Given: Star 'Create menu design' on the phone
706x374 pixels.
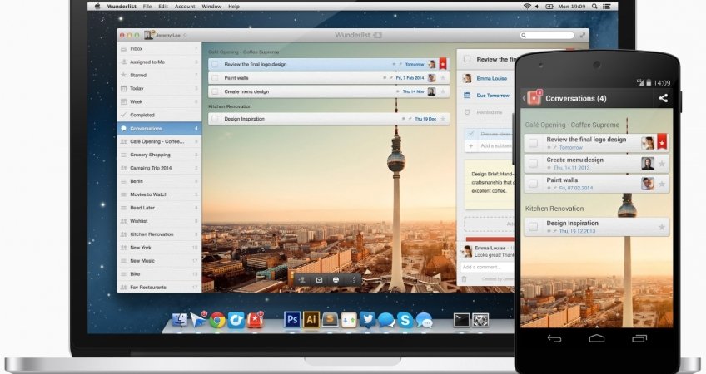Looking at the screenshot, I should [662, 164].
